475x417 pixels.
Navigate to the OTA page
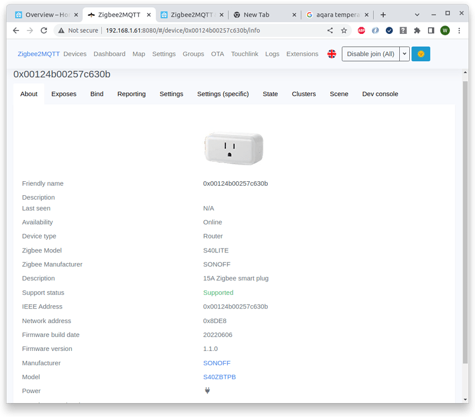pyautogui.click(x=217, y=53)
